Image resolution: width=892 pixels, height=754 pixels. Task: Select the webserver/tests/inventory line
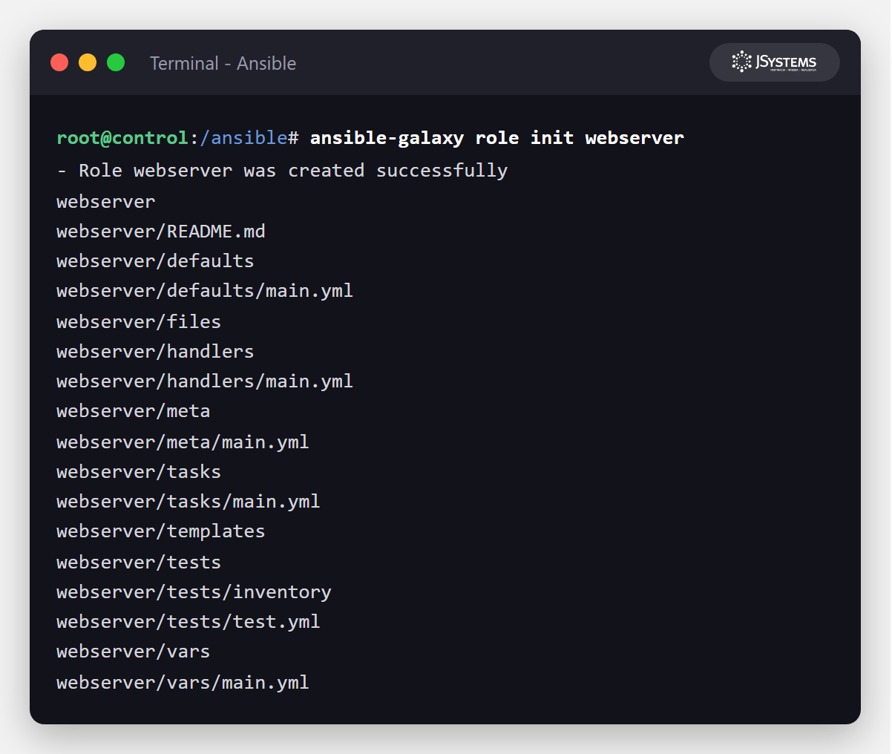pos(194,592)
